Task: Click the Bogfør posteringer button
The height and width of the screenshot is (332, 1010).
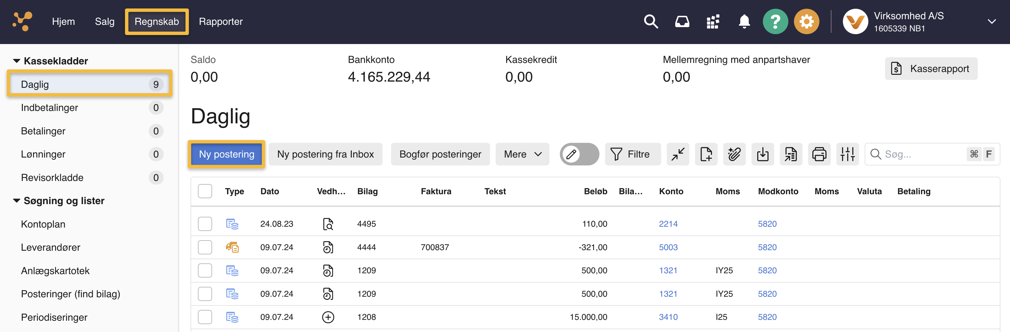Action: (x=440, y=154)
